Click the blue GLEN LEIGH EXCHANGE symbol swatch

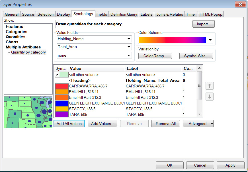62,103
